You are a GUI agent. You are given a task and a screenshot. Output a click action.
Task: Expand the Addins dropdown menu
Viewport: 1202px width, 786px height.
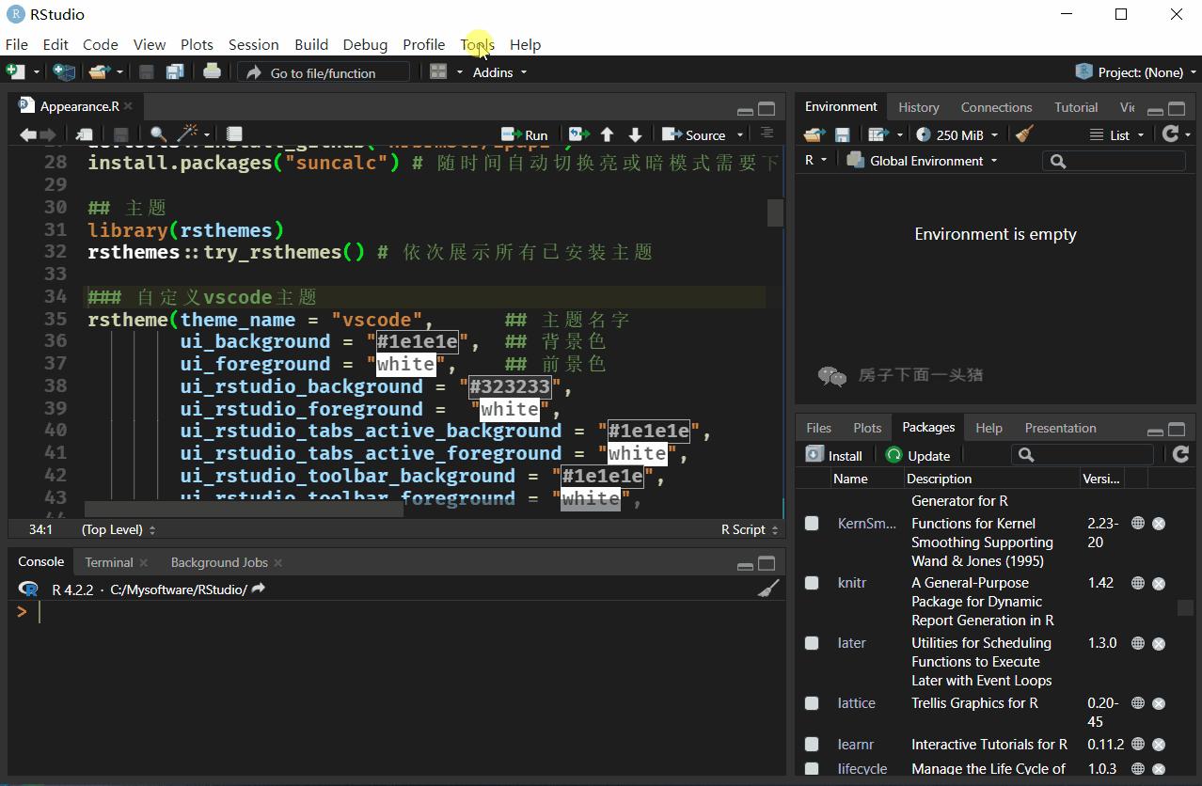click(x=499, y=72)
